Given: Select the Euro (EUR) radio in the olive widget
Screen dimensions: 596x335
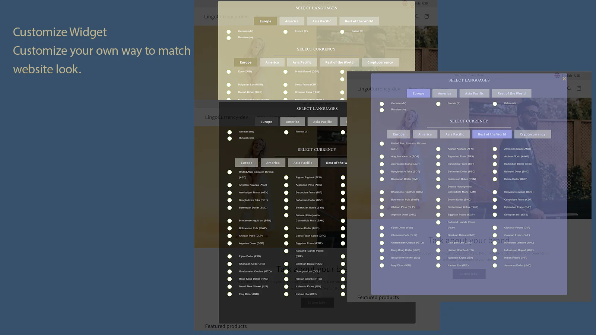Looking at the screenshot, I should [x=229, y=72].
